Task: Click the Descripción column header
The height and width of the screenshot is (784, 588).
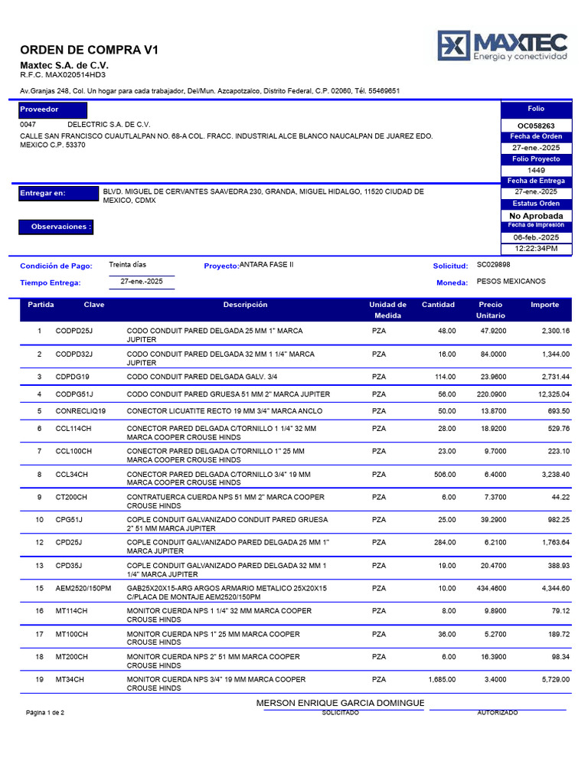Action: point(245,305)
